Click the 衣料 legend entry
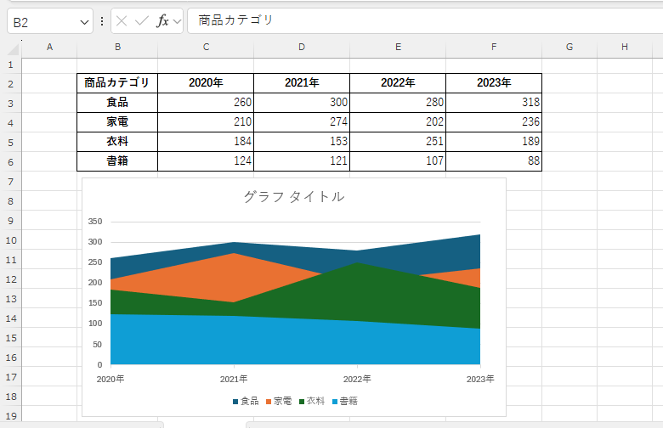Image resolution: width=663 pixels, height=428 pixels. coord(312,401)
